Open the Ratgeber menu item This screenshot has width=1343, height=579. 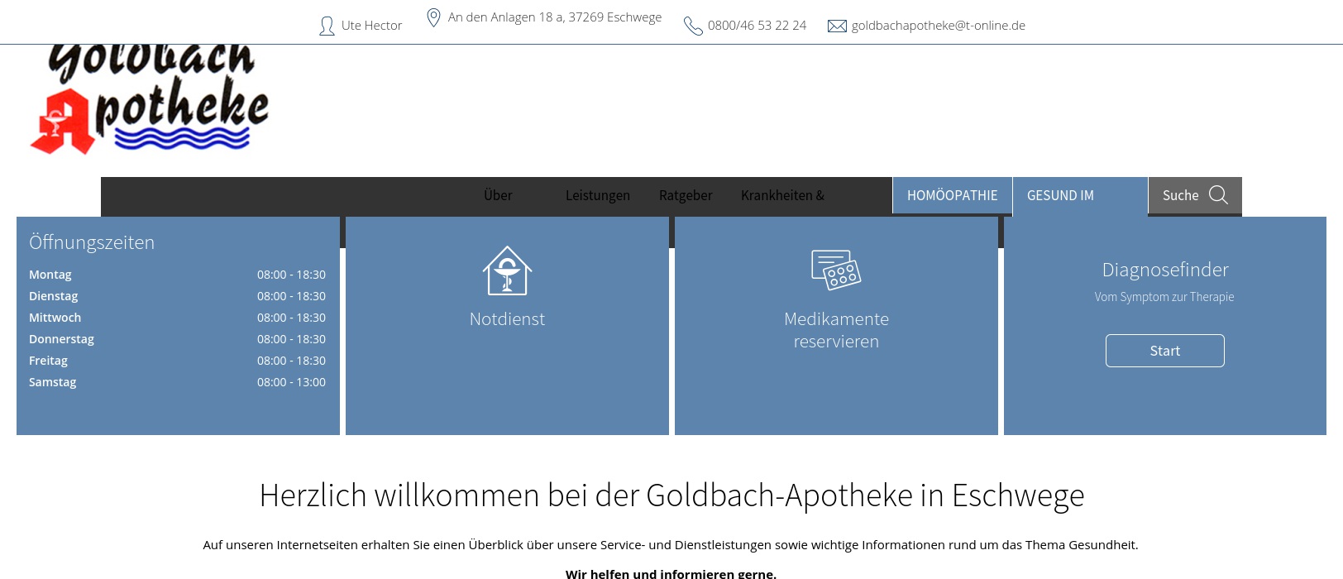pos(686,195)
